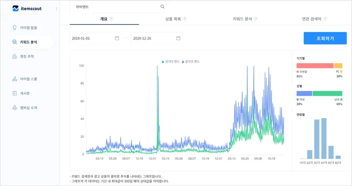Open the end date calendar icon
Image resolution: width=352 pixels, height=186 pixels.
tap(178, 38)
